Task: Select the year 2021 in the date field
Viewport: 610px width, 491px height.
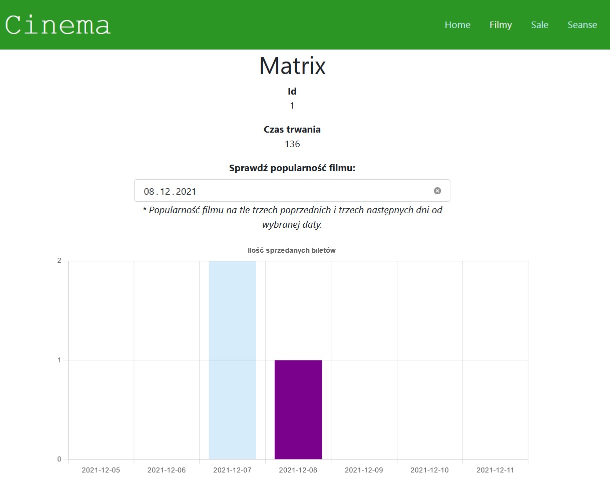Action: tap(187, 191)
